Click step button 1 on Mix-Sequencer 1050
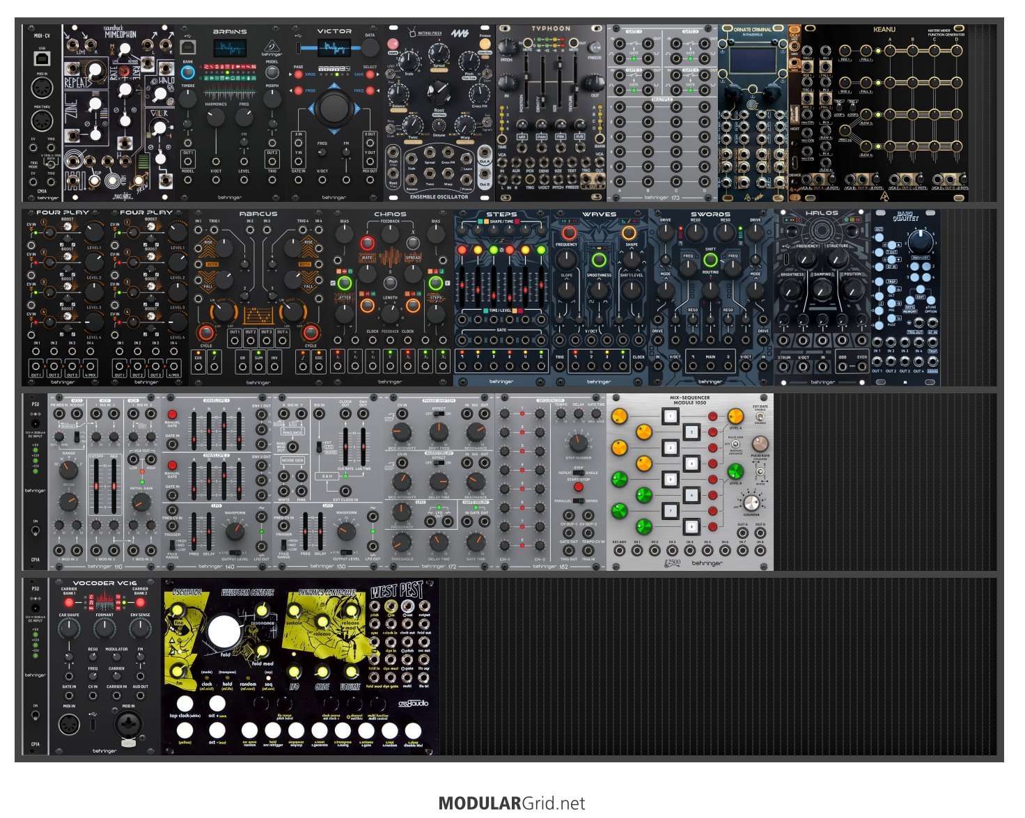 point(670,416)
